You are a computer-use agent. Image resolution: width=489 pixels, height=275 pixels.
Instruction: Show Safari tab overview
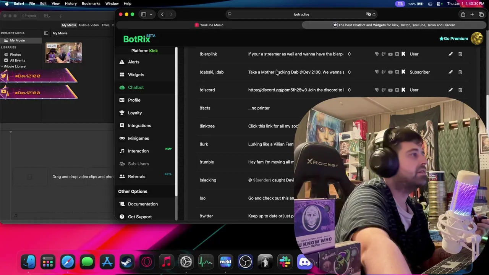click(481, 15)
